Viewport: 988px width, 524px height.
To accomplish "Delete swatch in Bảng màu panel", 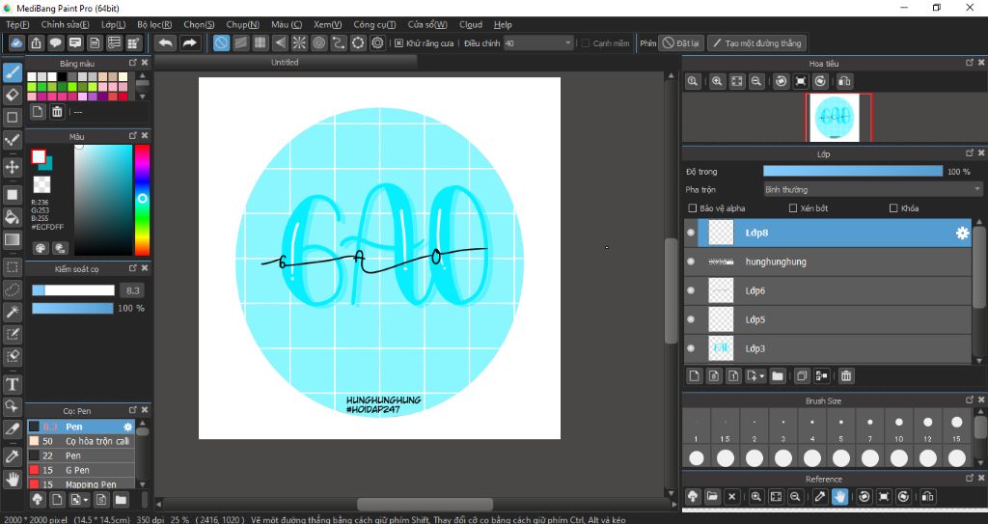I will (x=57, y=112).
